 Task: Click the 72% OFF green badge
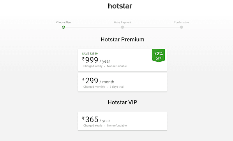point(158,56)
